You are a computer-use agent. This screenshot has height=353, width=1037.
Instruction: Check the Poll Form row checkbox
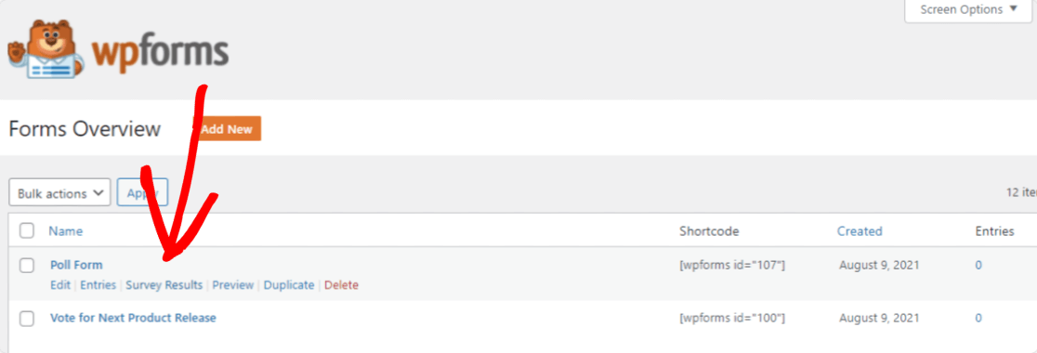26,266
